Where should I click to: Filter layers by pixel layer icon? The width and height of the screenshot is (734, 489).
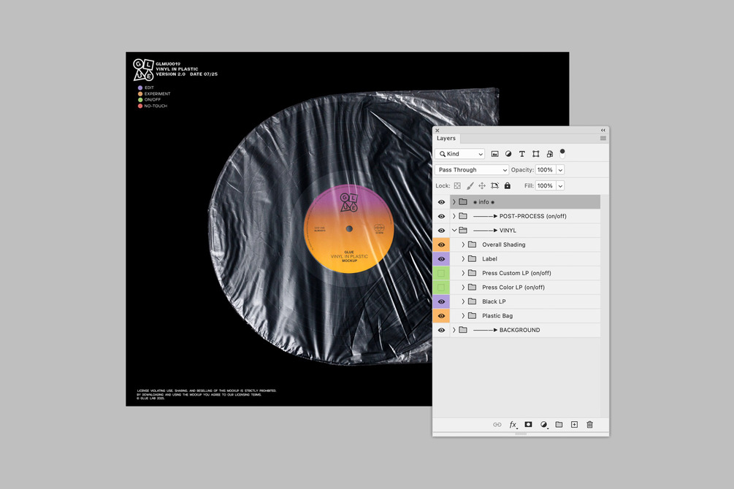pyautogui.click(x=494, y=154)
